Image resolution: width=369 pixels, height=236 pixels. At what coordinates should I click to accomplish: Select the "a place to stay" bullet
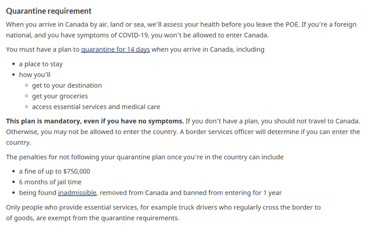pos(41,64)
